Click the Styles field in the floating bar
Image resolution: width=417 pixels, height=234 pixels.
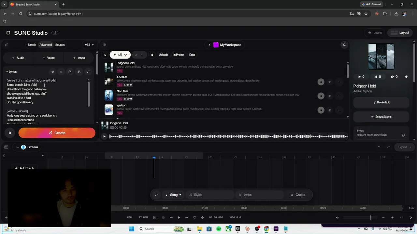click(210, 195)
